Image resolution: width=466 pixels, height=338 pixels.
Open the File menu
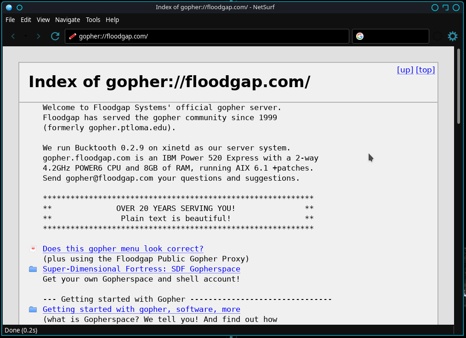tap(10, 20)
